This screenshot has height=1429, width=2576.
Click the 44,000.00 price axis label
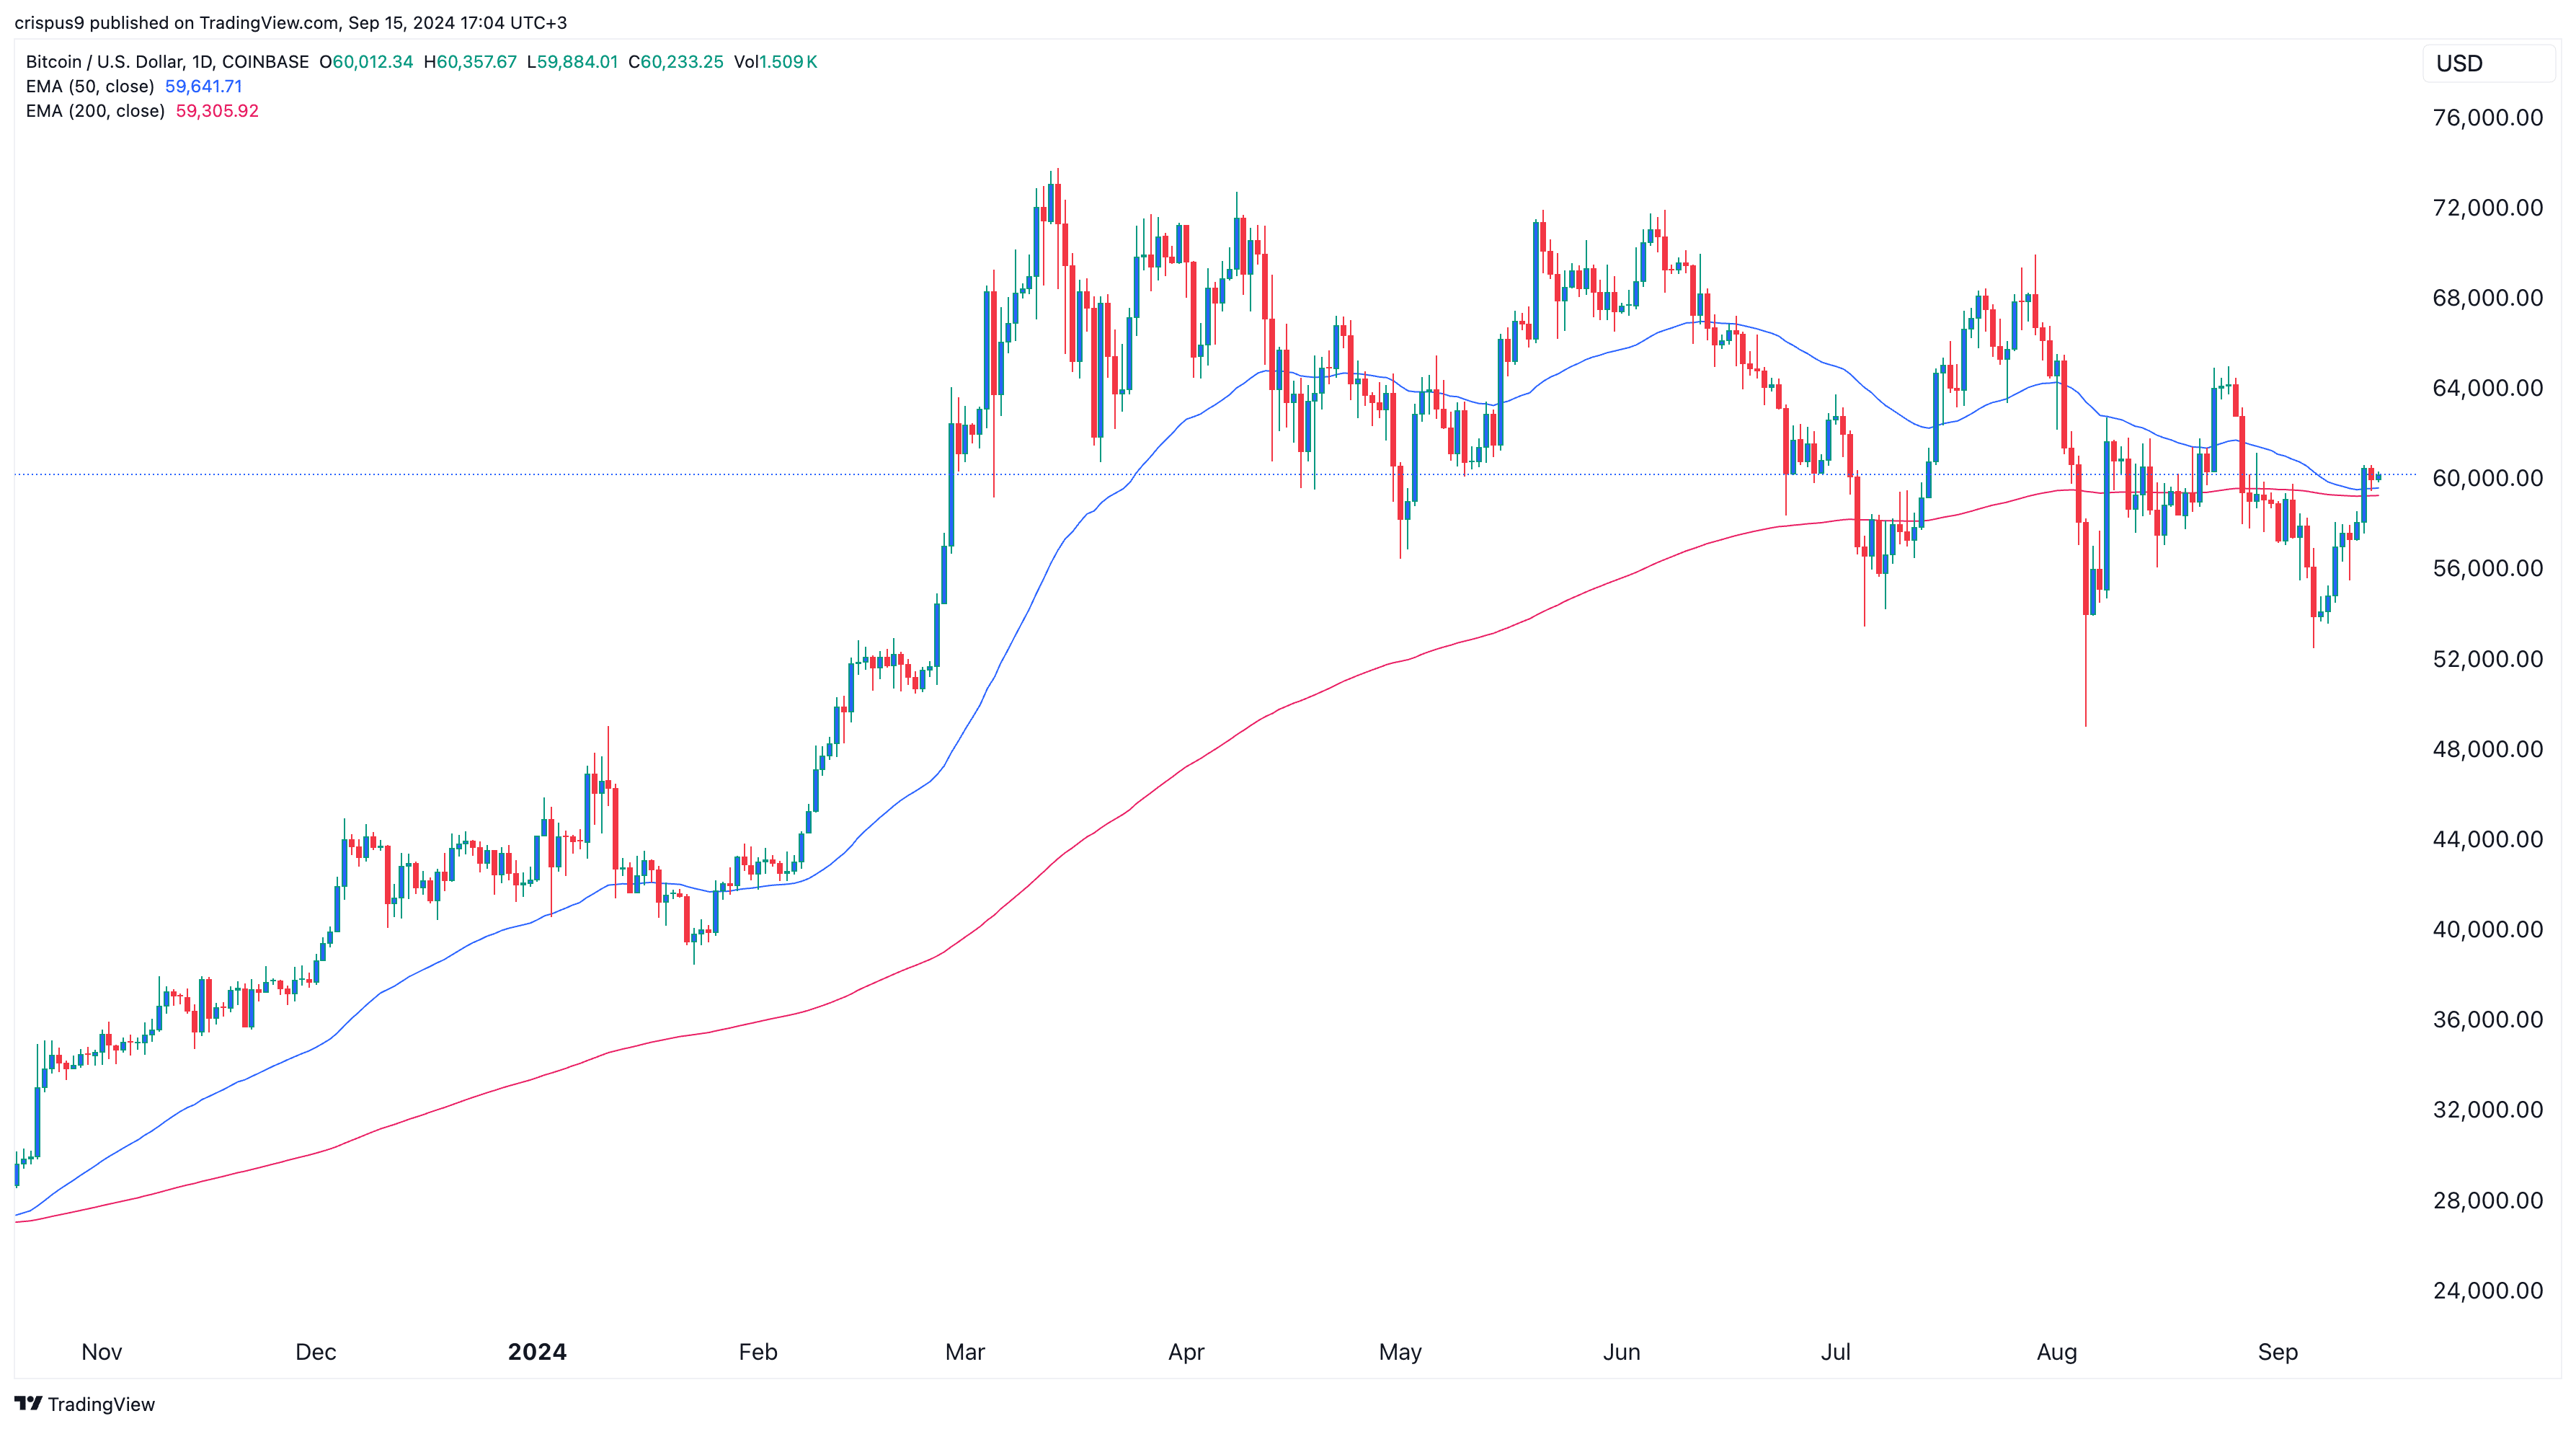point(2487,839)
